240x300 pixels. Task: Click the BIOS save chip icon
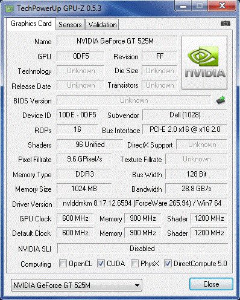coord(221,100)
